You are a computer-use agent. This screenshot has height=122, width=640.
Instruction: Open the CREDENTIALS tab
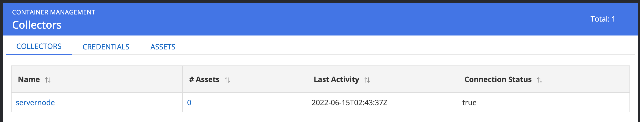point(106,47)
